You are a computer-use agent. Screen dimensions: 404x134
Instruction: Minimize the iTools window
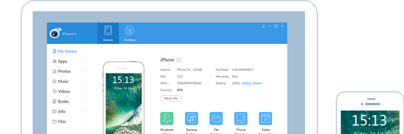[270, 26]
